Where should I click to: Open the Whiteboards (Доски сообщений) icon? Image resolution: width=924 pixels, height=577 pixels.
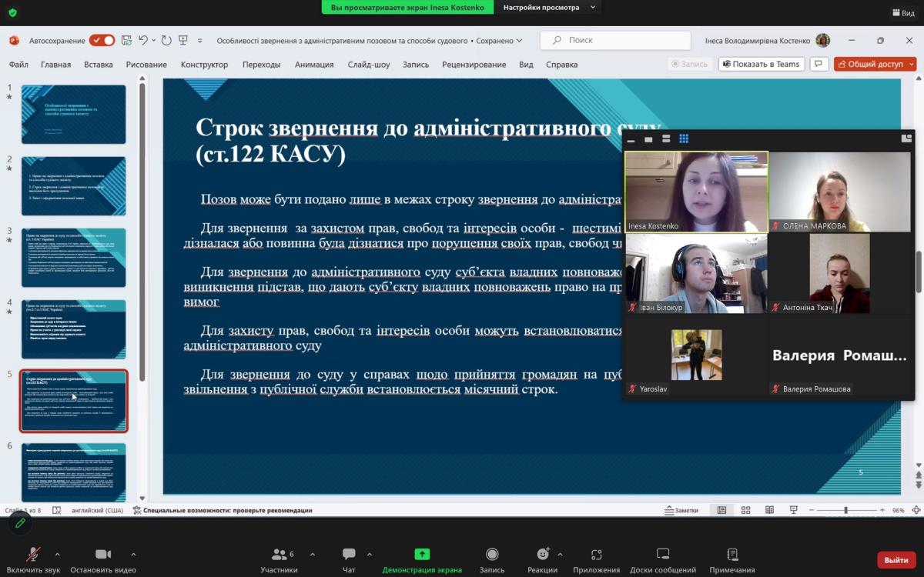coord(662,555)
